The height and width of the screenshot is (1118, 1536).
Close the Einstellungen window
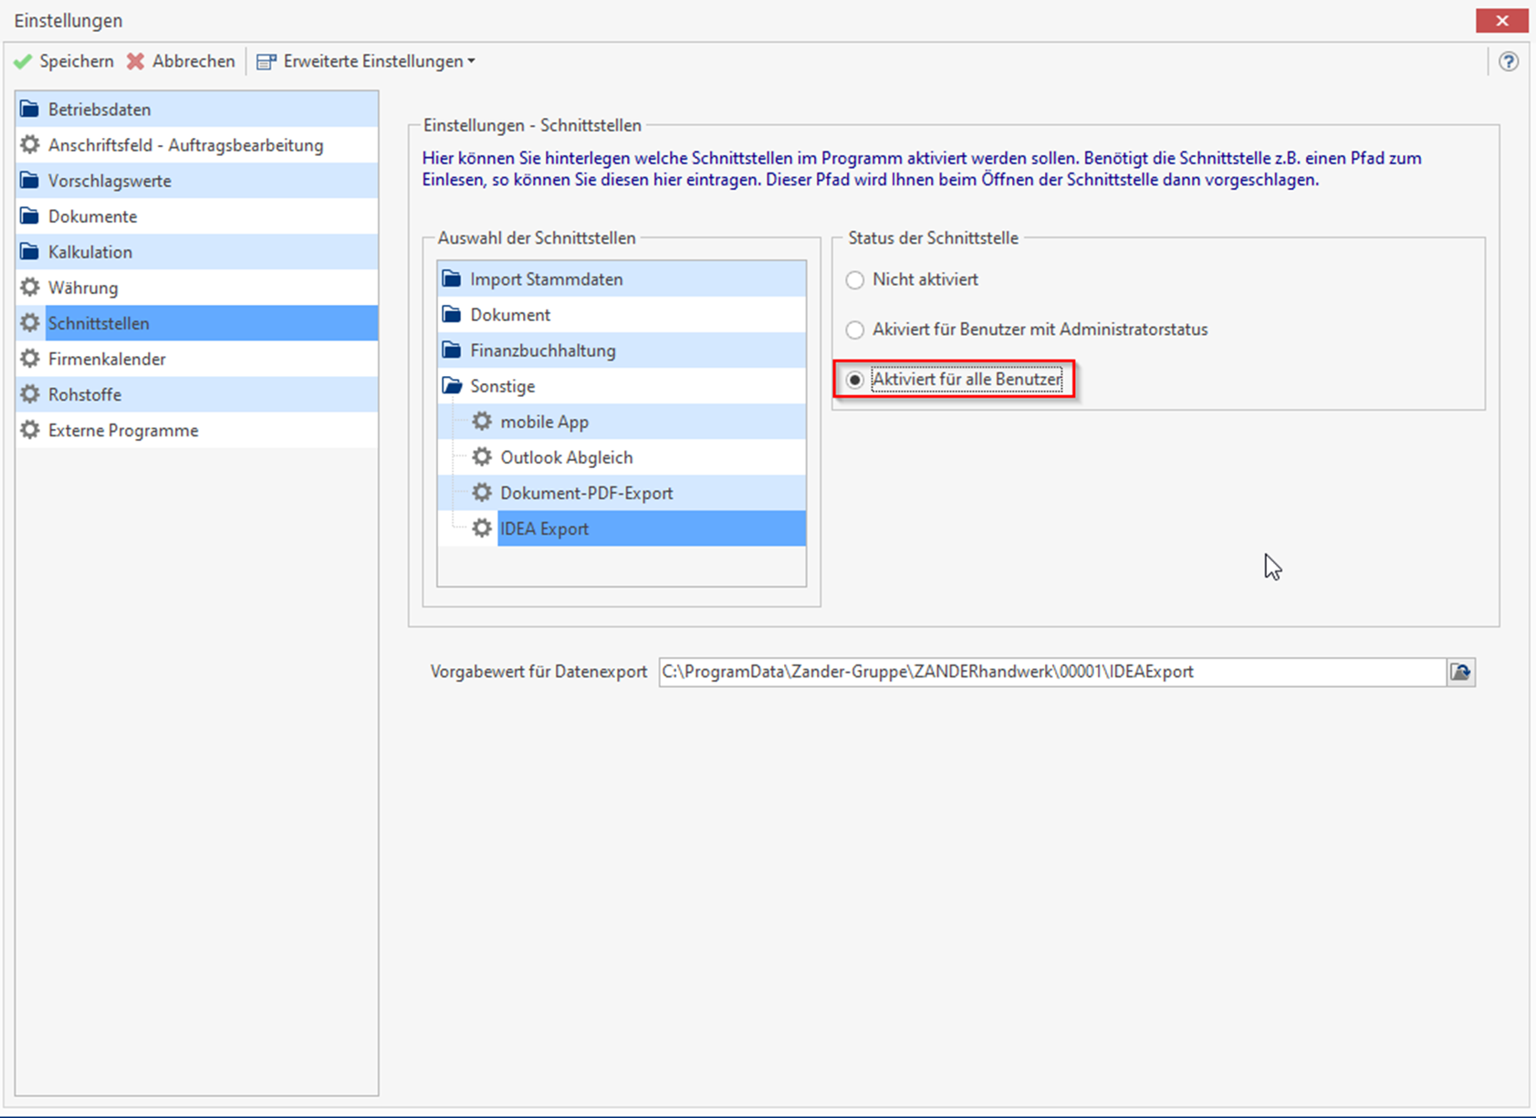point(1501,20)
